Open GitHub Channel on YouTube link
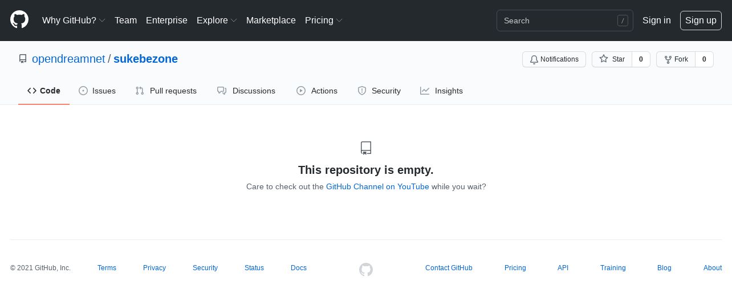This screenshot has height=305, width=732. (x=377, y=186)
